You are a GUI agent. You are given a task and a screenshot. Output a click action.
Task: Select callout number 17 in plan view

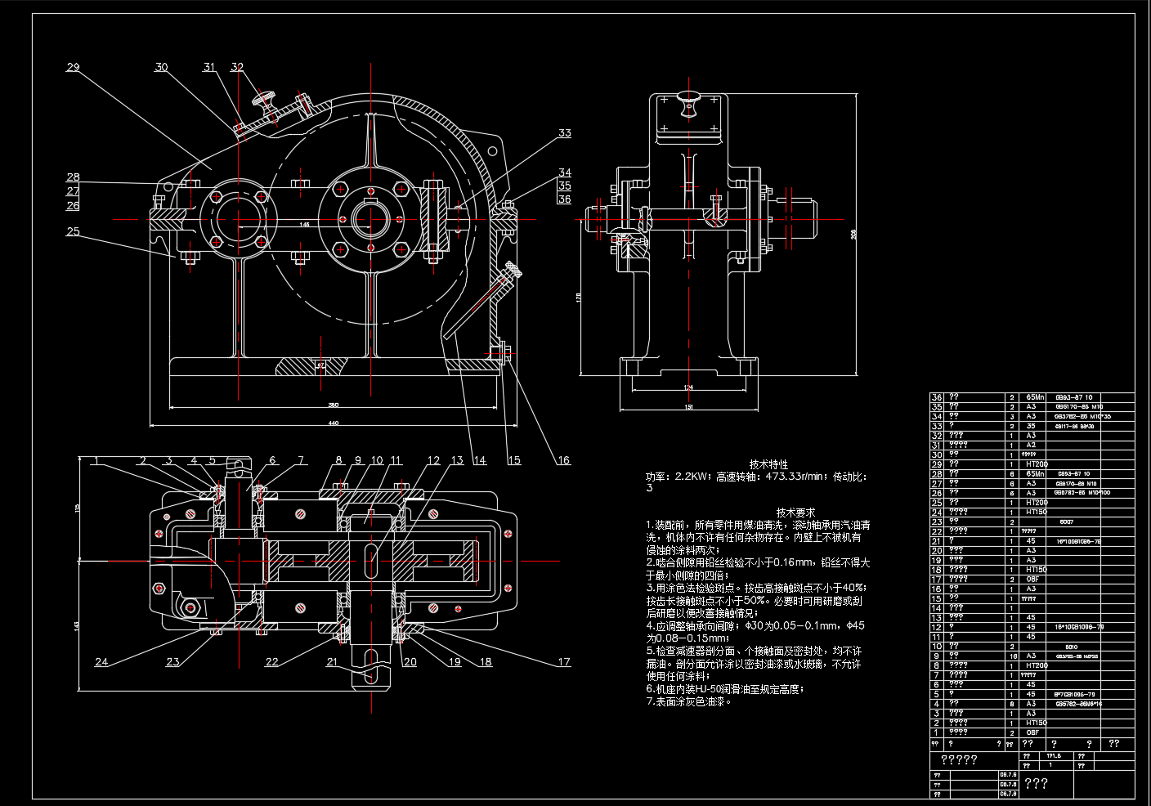[564, 662]
